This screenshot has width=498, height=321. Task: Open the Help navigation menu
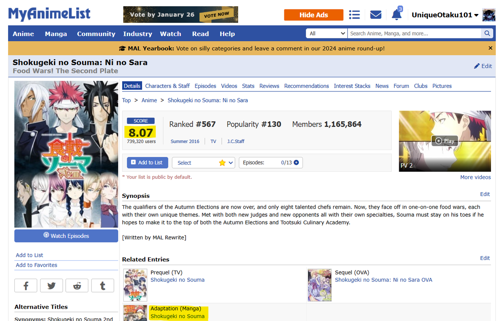coord(227,34)
